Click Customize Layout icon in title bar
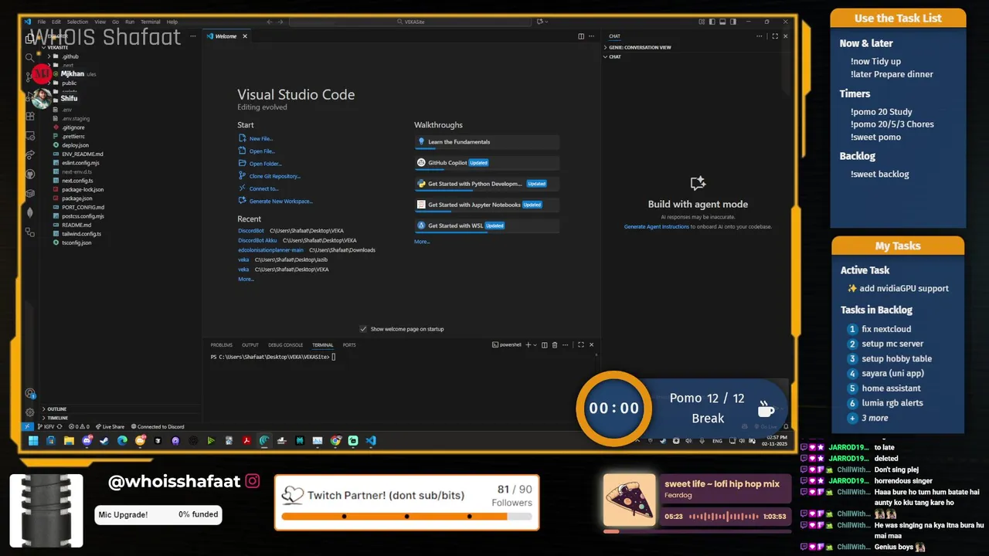The height and width of the screenshot is (556, 989). (702, 22)
